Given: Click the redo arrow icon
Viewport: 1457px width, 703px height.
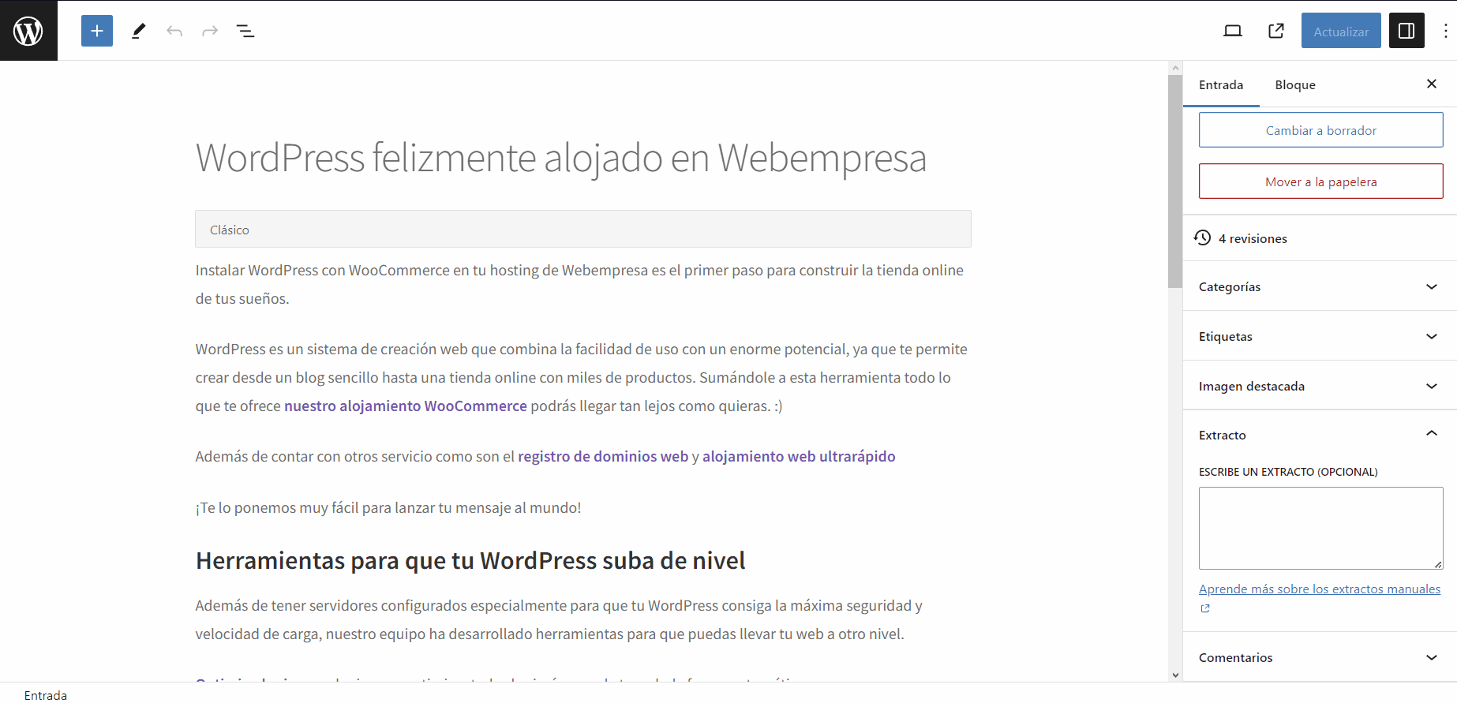Looking at the screenshot, I should (210, 31).
